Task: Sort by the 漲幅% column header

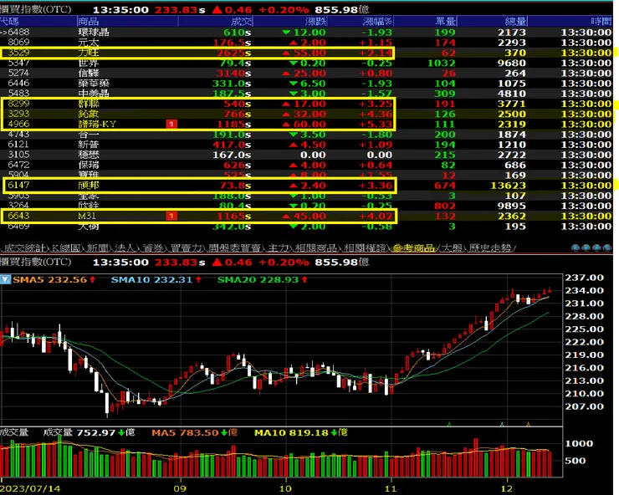Action: [361, 21]
